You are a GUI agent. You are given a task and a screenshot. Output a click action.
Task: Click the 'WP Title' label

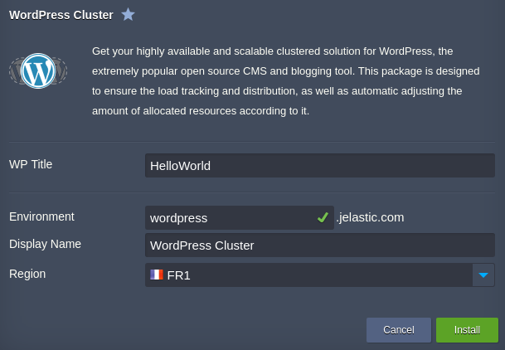(31, 164)
